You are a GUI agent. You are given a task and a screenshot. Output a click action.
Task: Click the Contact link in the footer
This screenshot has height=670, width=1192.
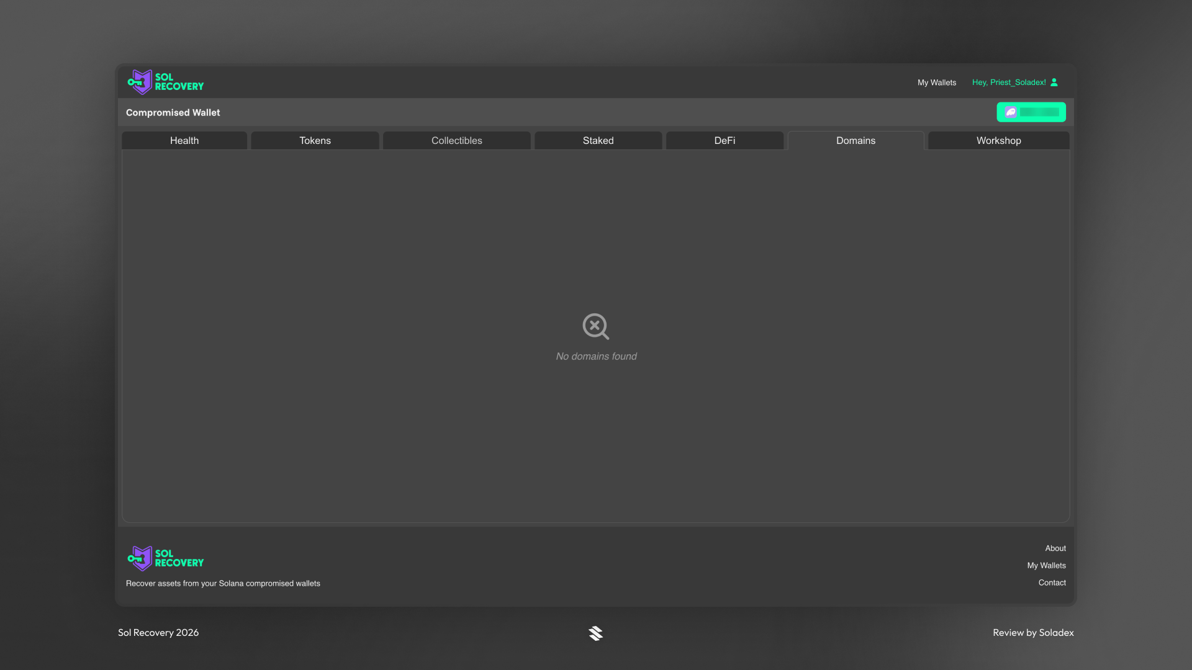[x=1052, y=583]
